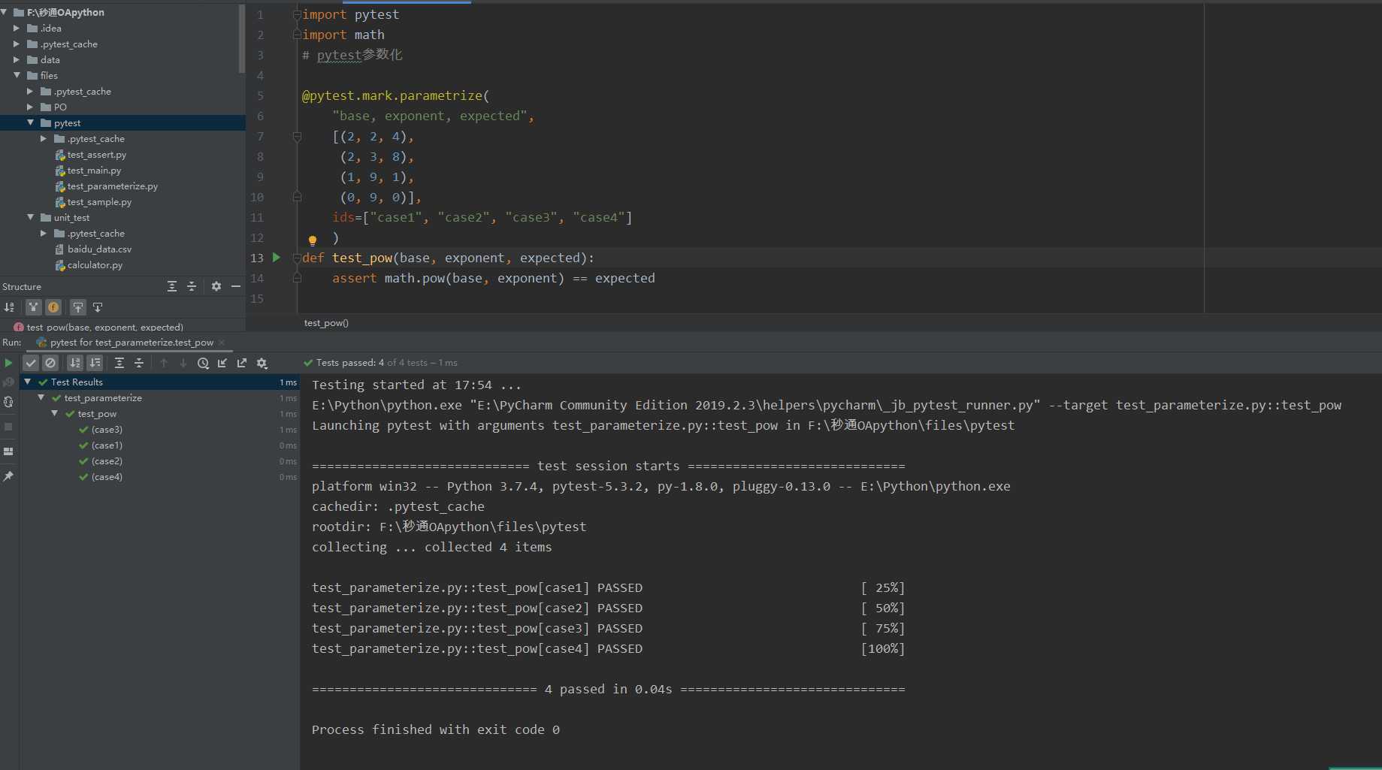The width and height of the screenshot is (1382, 770).
Task: Toggle Show Inherited in the Structure toolbar
Action: click(33, 307)
